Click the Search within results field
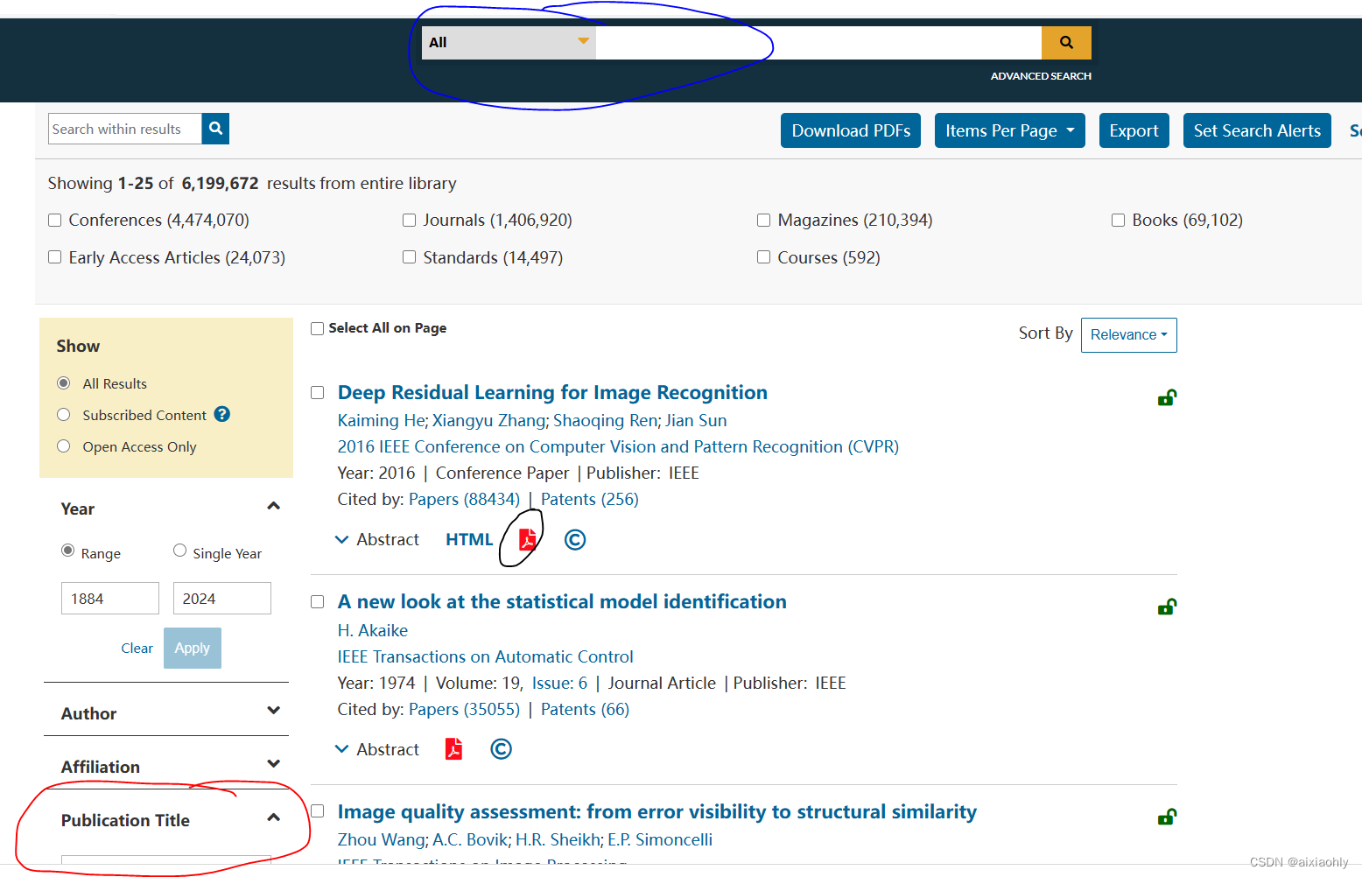 [x=125, y=129]
